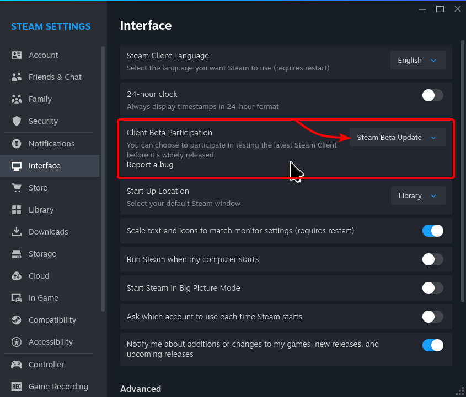
Task: Enable Start Steam in Big Picture Mode
Action: click(x=433, y=288)
